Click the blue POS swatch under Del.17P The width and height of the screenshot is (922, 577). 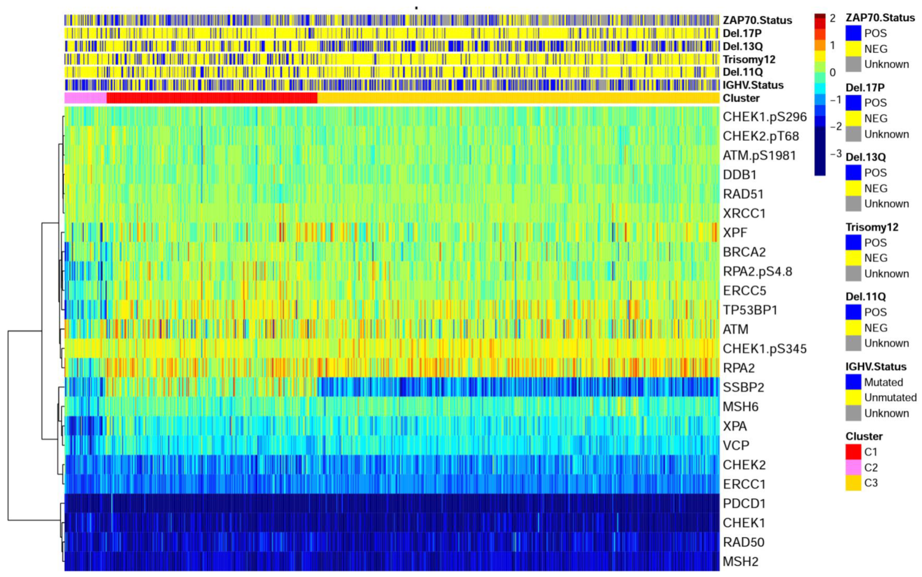[x=853, y=103]
